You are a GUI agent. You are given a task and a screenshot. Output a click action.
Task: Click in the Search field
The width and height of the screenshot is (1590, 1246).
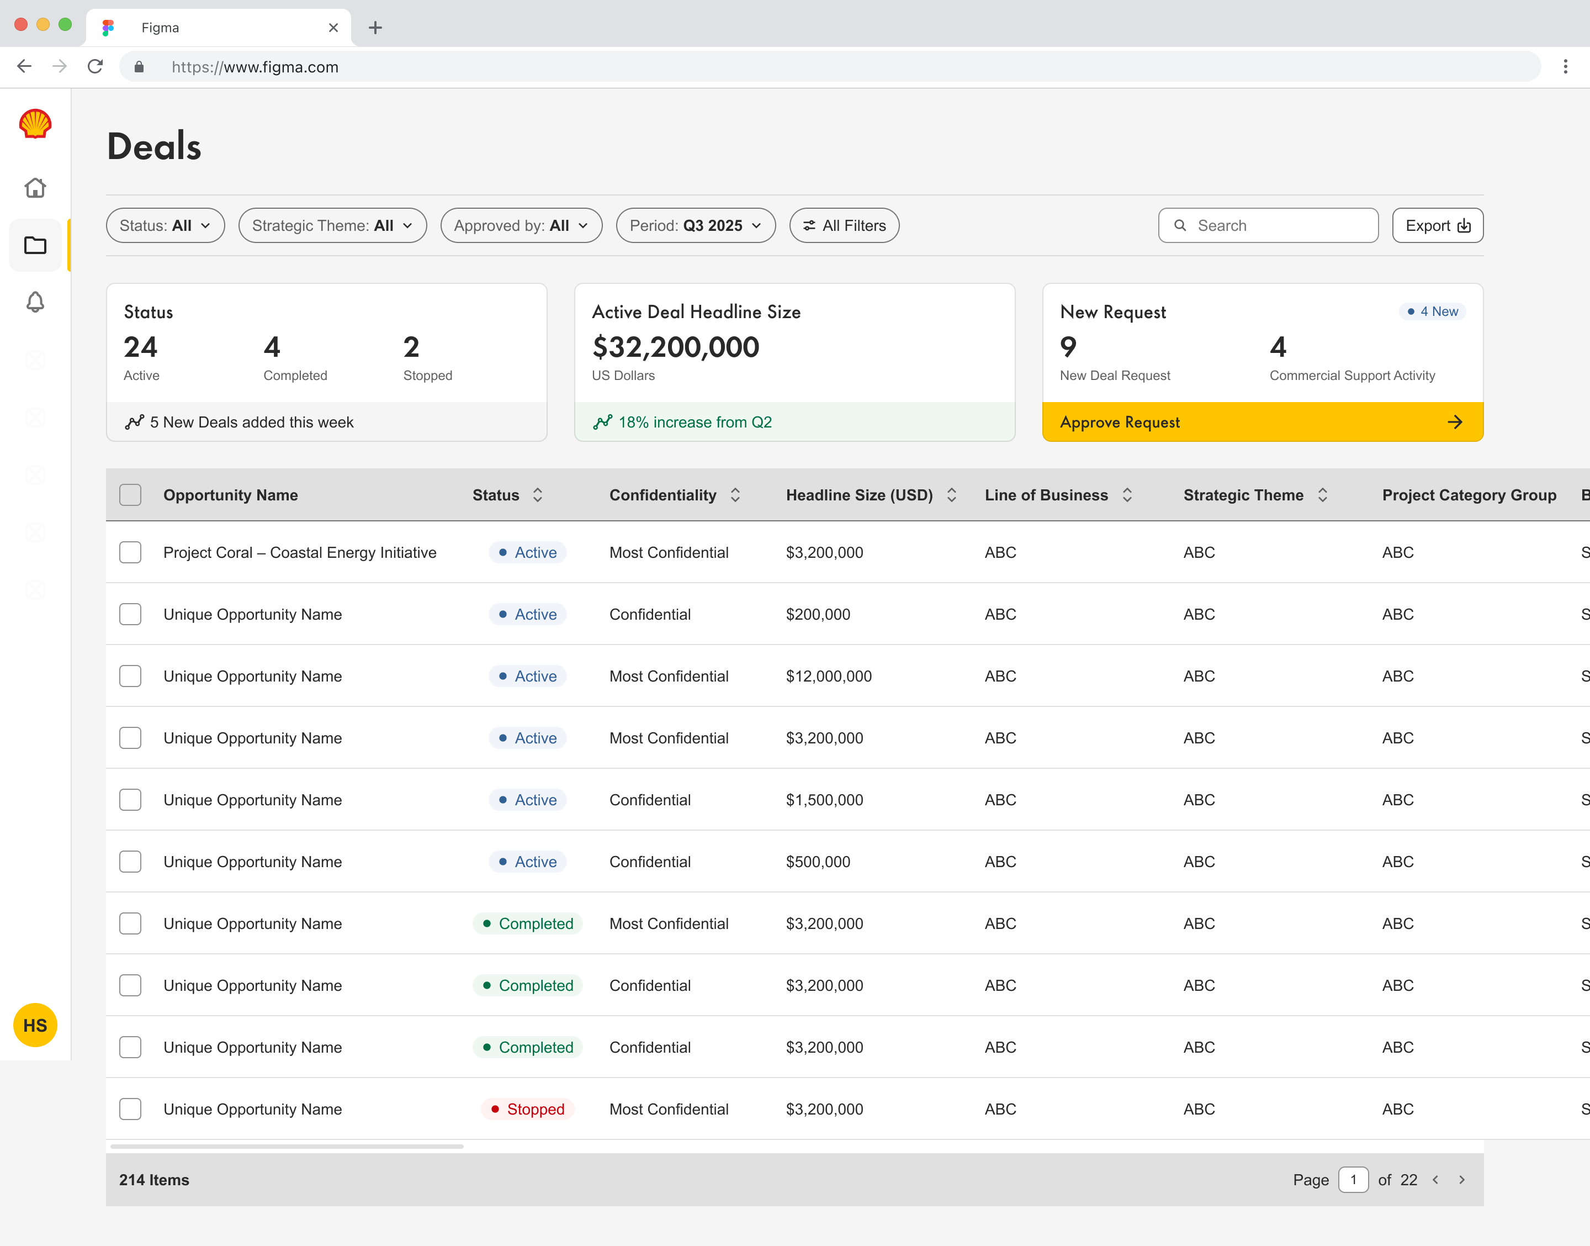[1269, 225]
